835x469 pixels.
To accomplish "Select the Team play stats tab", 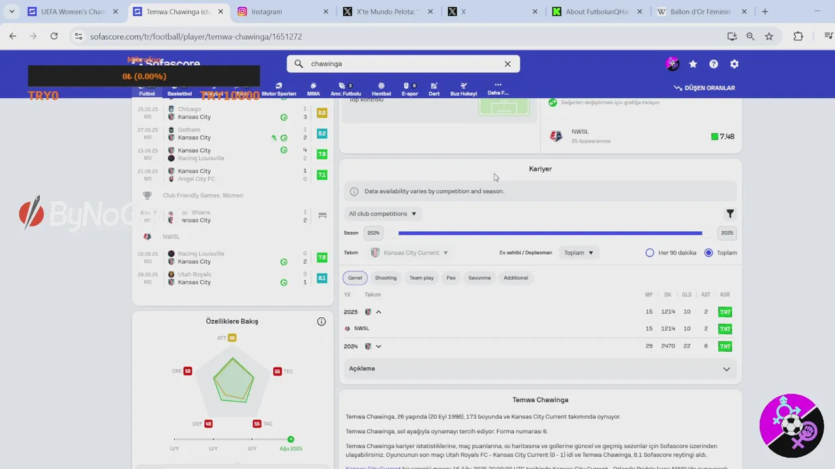I will [421, 277].
